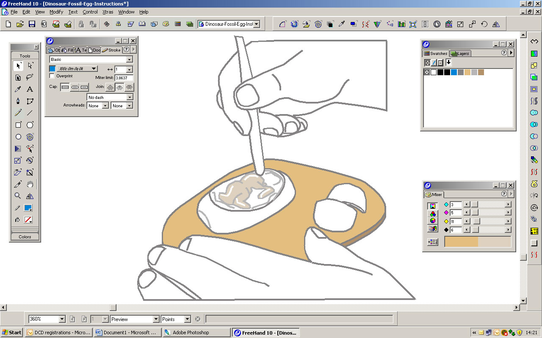Open the left Arrowheads dropdown

[x=98, y=106]
